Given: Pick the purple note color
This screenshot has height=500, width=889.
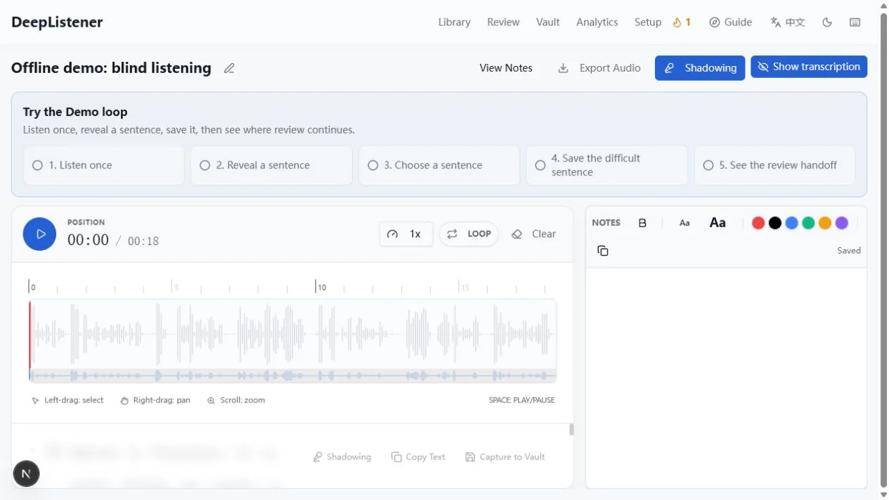Looking at the screenshot, I should tap(842, 223).
